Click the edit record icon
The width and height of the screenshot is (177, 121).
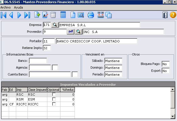pyautogui.click(x=45, y=15)
